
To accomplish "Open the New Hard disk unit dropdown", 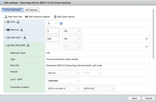I will [72, 46].
